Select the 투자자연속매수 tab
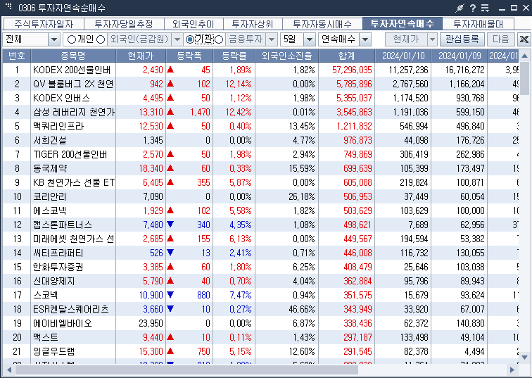The height and width of the screenshot is (378, 532). [403, 23]
